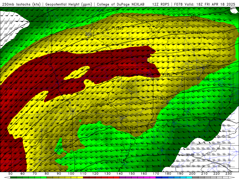Viewport: 239px width, 179px height.
Task: Click the '250mb Isotachs (kts)' title text
Action: [x=22, y=4]
